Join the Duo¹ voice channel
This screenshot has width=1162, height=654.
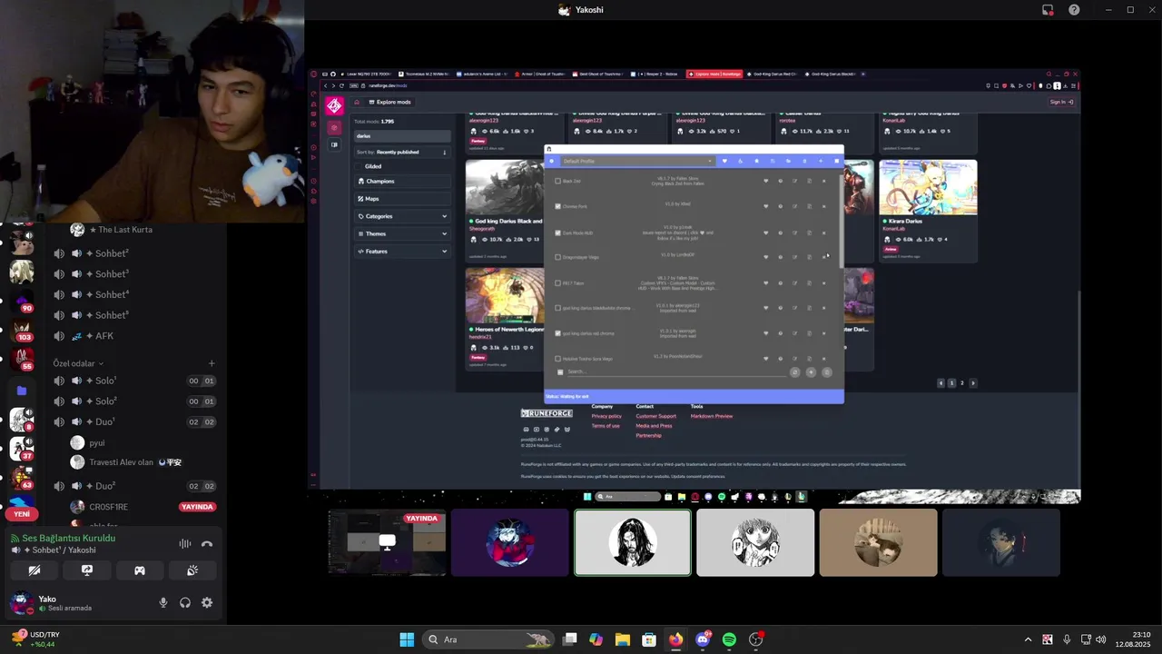click(134, 422)
